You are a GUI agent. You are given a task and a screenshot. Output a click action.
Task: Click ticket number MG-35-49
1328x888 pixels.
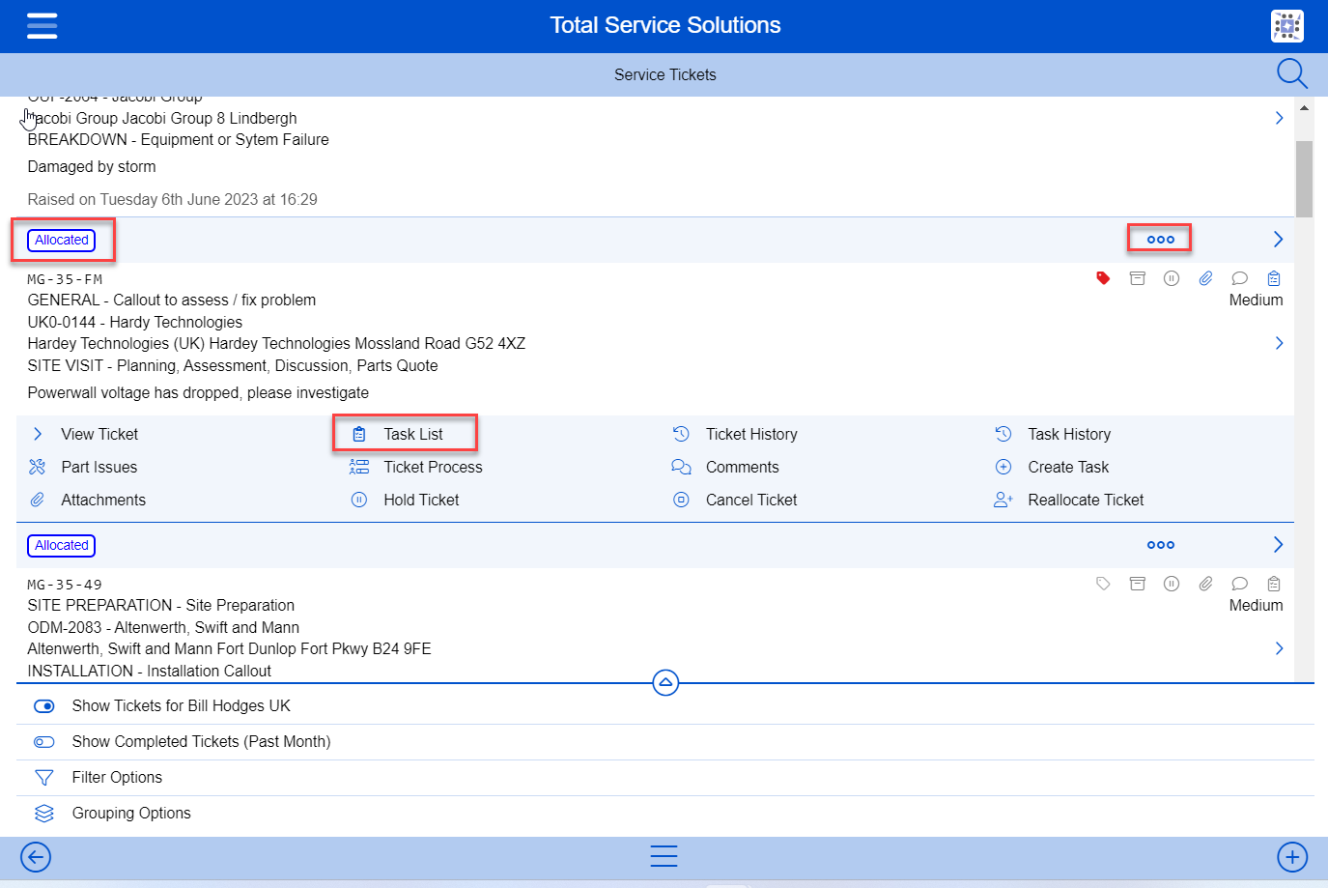(65, 585)
